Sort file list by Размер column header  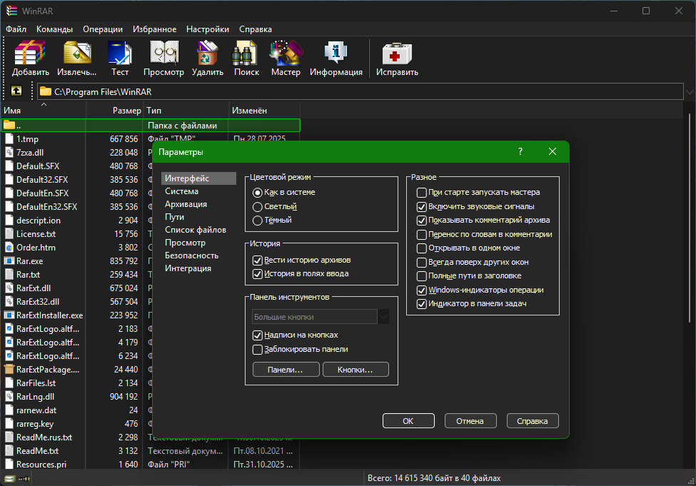click(126, 111)
